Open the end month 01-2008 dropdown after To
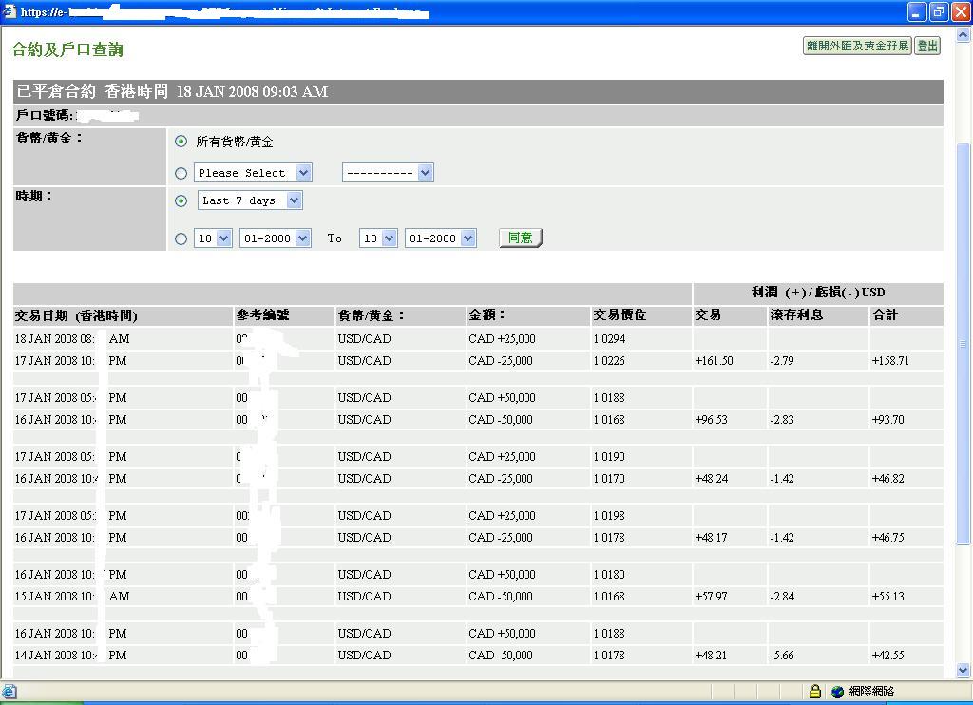Image resolution: width=973 pixels, height=705 pixels. [x=441, y=238]
